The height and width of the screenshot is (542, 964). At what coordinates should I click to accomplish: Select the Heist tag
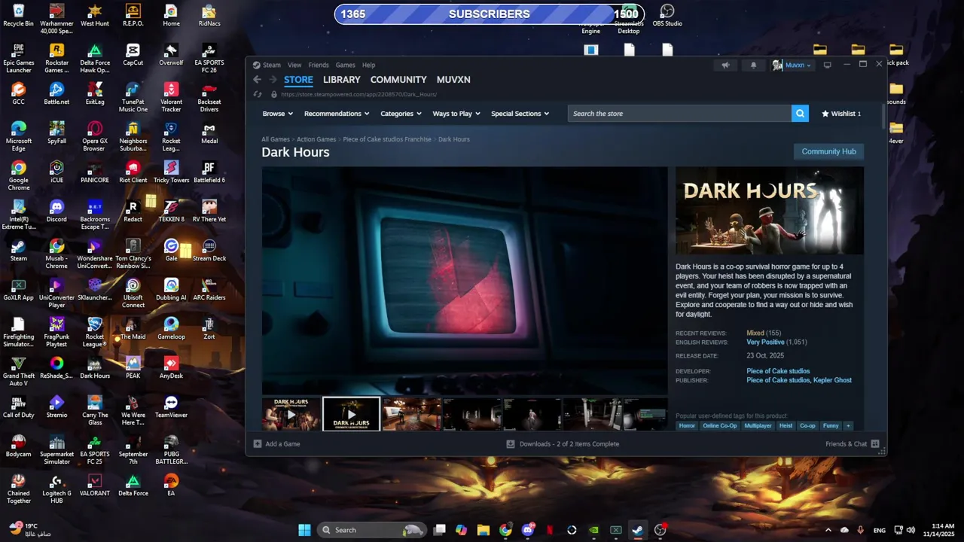click(x=786, y=426)
